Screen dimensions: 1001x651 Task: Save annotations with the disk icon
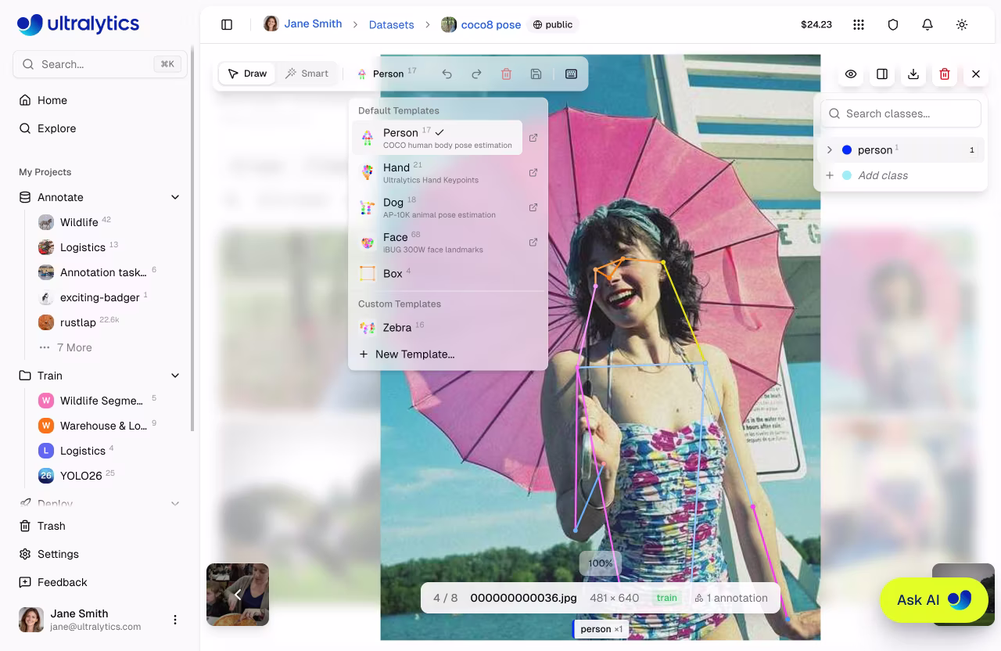pos(536,74)
